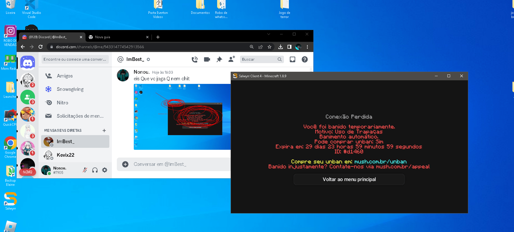Share this page icon in Chrome
The height and width of the screenshot is (232, 514).
click(261, 47)
